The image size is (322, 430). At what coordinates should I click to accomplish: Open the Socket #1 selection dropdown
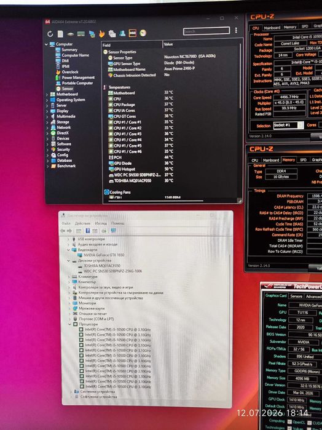pos(289,125)
